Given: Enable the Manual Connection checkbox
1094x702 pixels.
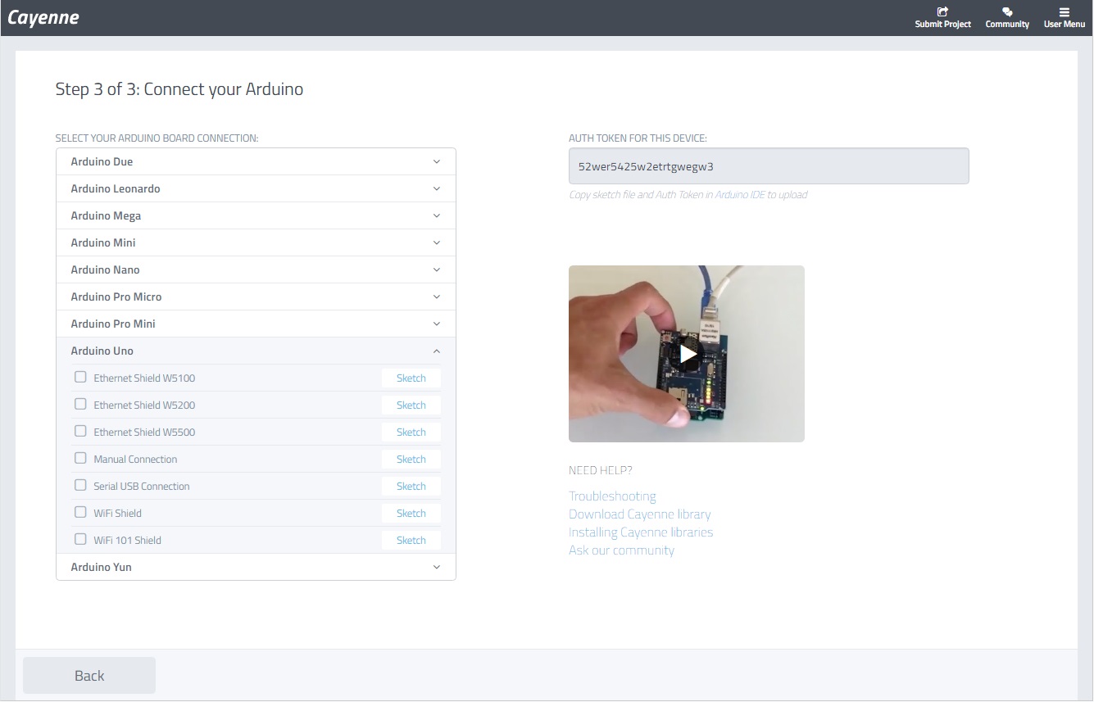Looking at the screenshot, I should coord(80,458).
